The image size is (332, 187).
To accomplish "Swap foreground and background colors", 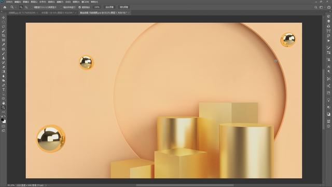I will coord(5,116).
